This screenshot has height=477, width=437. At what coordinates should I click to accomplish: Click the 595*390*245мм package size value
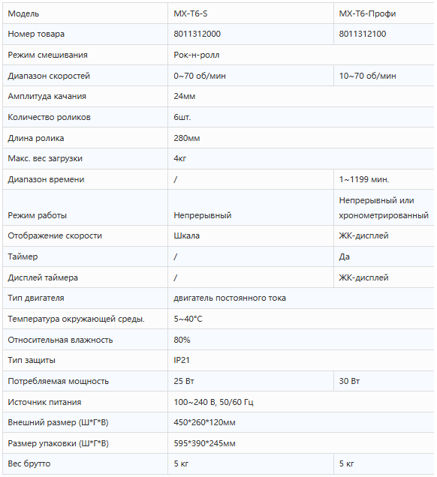pos(204,443)
